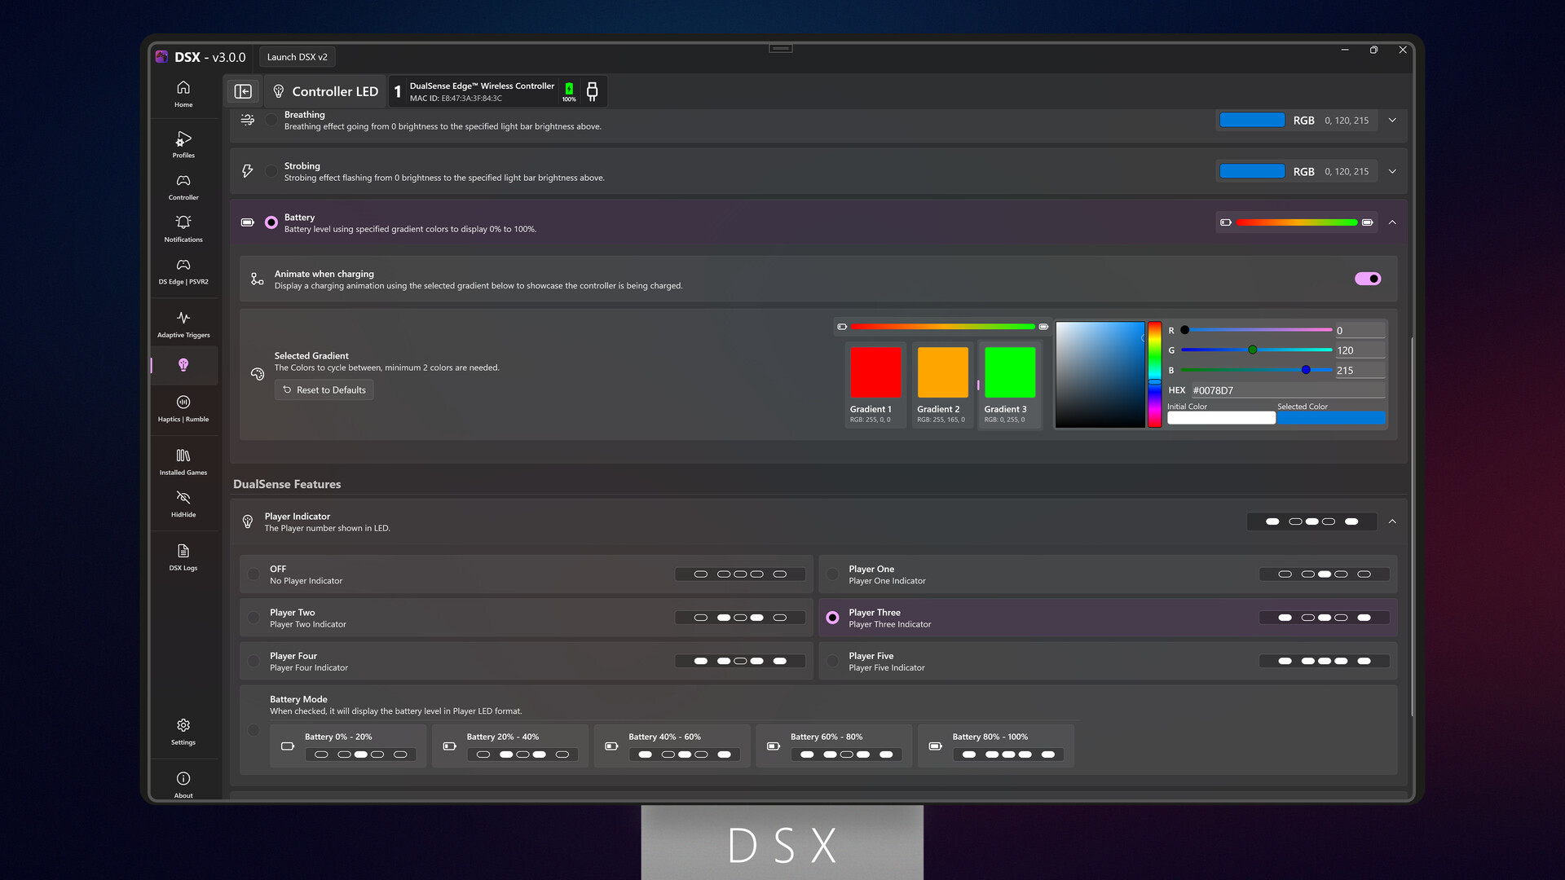
Task: Open the HidHide sidebar section
Action: [x=183, y=503]
